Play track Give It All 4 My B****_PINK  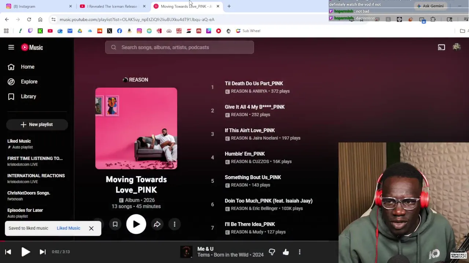tap(255, 107)
